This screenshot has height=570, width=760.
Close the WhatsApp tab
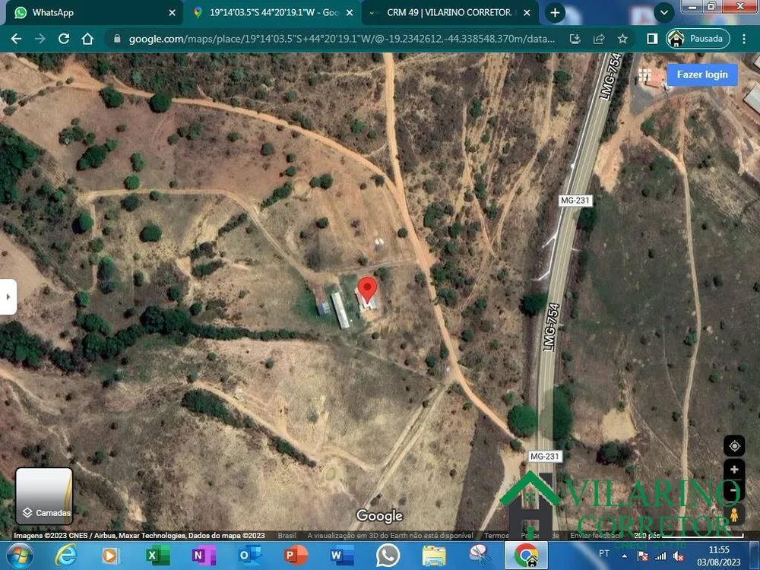click(172, 13)
